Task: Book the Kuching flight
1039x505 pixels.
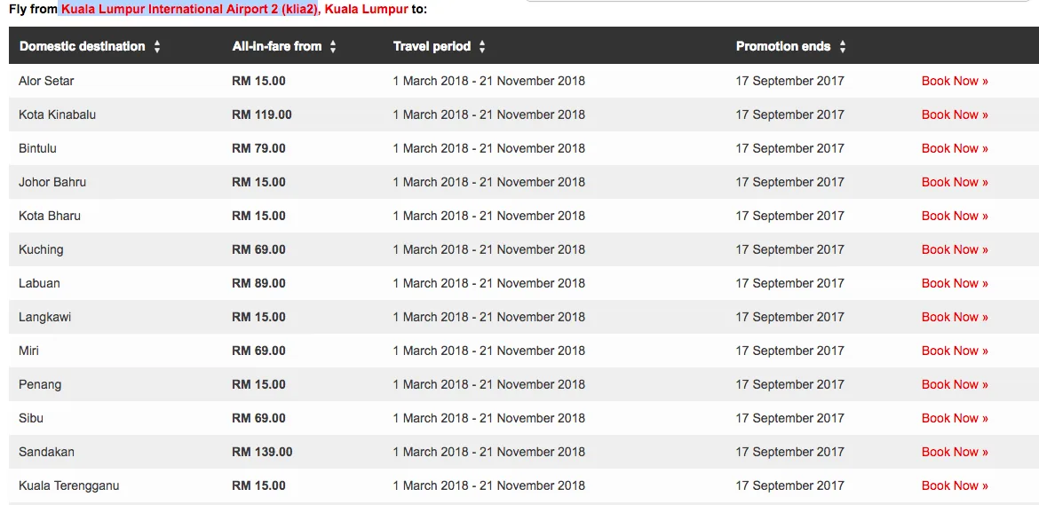Action: [955, 249]
